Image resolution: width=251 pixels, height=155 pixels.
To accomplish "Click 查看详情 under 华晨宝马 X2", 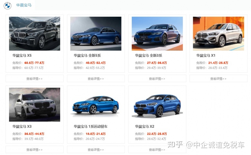I will 157,150.
